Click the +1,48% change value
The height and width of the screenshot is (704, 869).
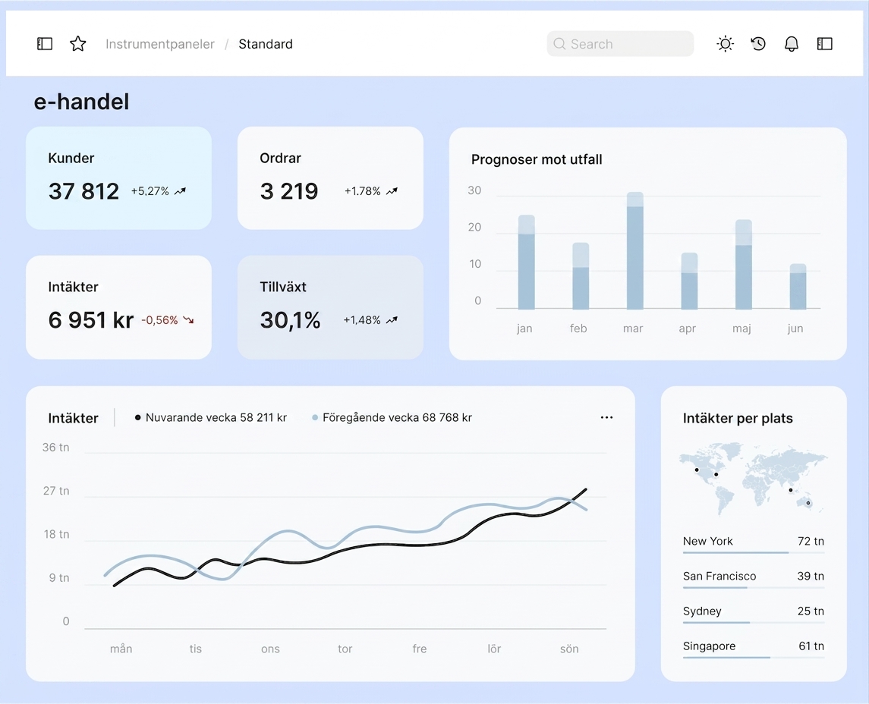coord(362,320)
